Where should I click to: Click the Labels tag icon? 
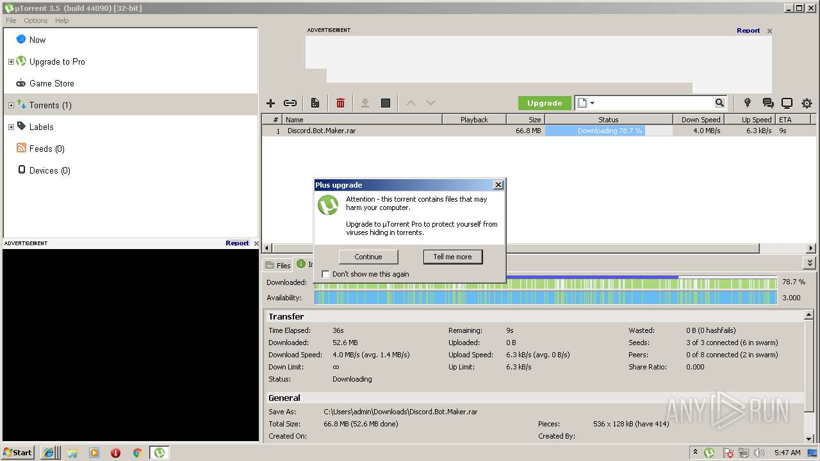[21, 126]
